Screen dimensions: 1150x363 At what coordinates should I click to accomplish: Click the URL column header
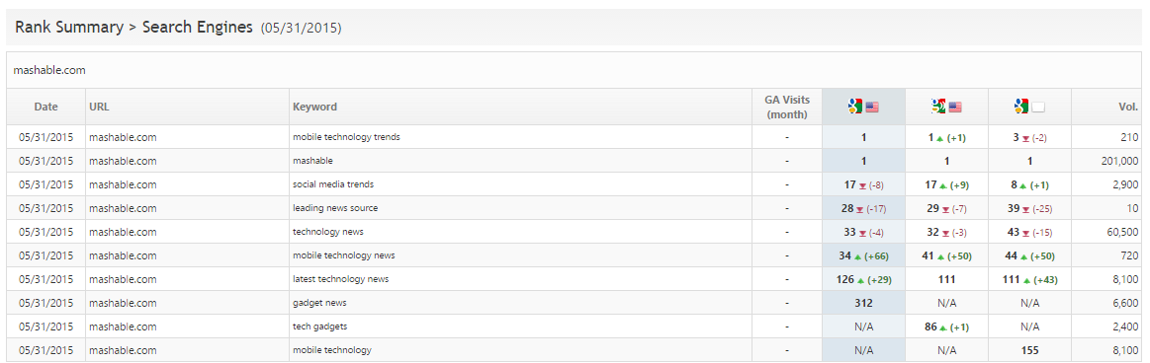click(99, 107)
